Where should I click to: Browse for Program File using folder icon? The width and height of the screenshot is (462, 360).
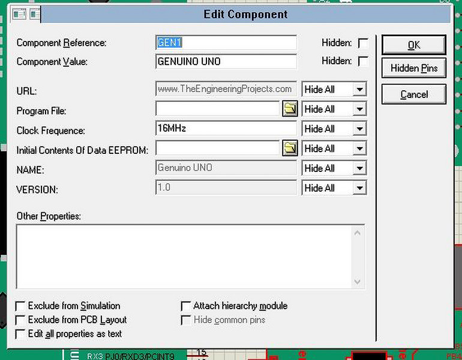tap(290, 109)
